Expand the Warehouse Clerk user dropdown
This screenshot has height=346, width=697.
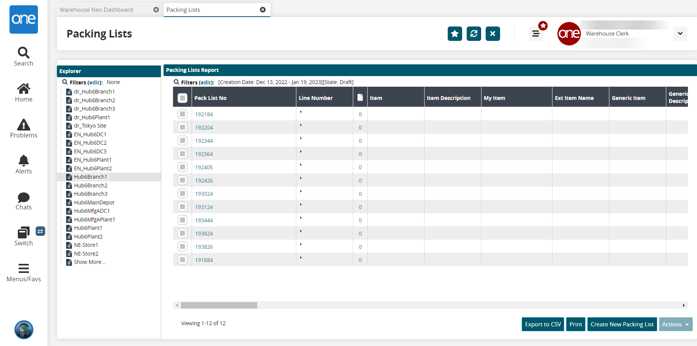coord(680,34)
